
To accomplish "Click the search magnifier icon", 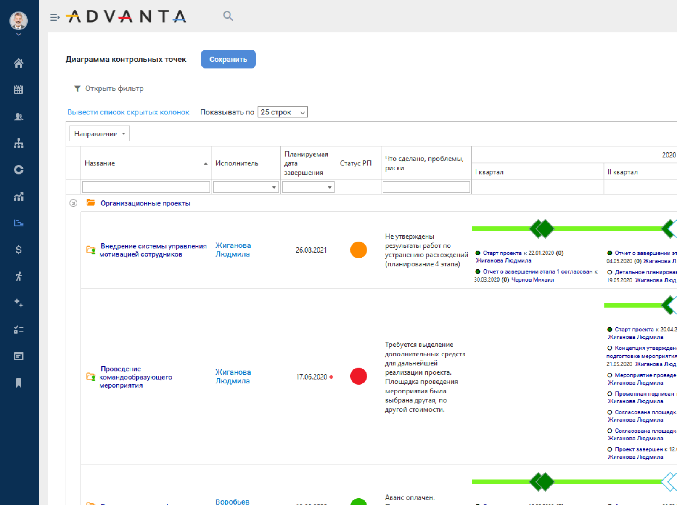I will 228,16.
